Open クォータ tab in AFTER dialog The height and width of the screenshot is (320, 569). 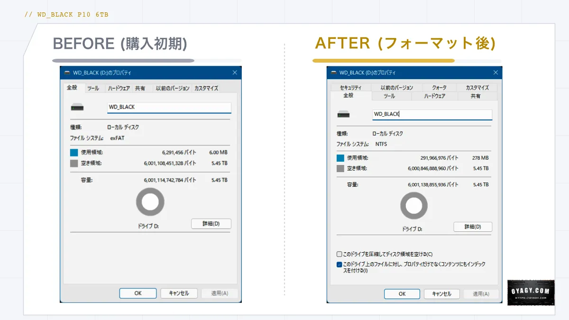click(439, 88)
